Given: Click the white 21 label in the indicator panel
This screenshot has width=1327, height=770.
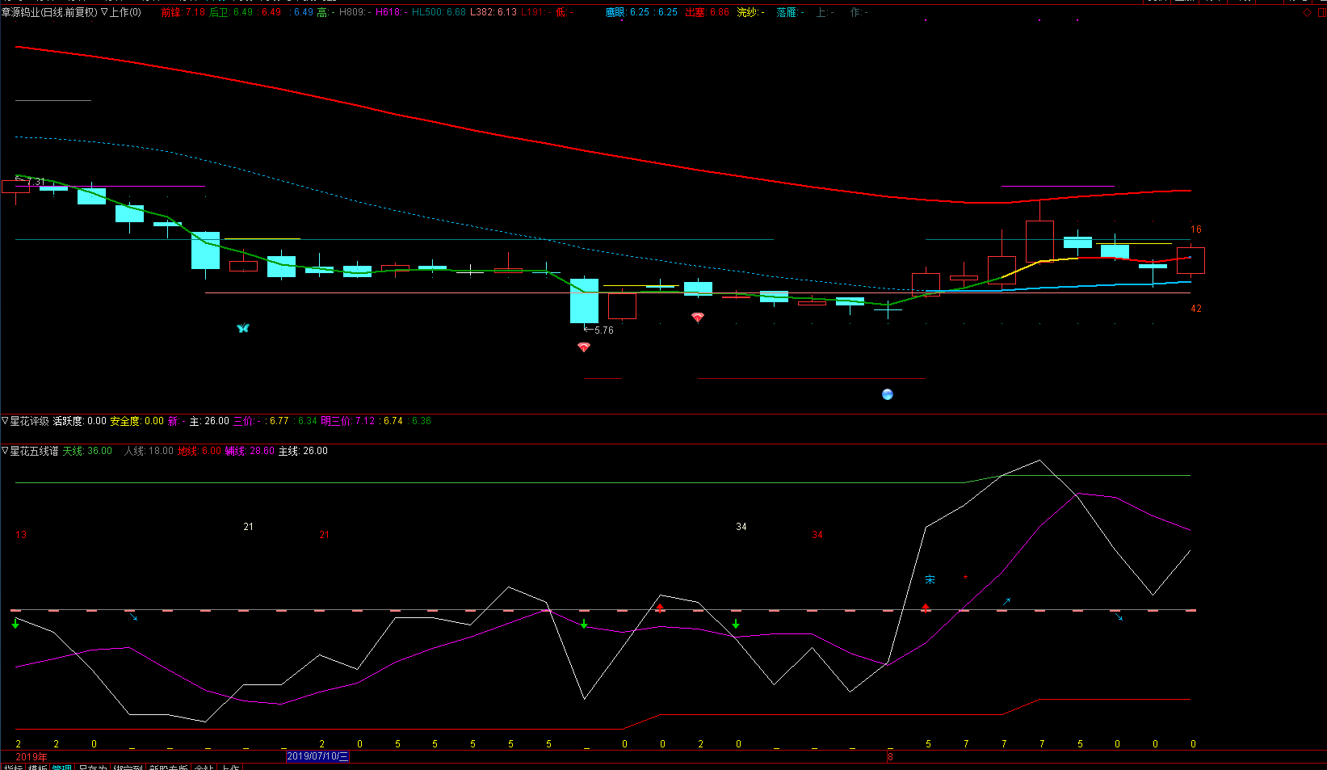Looking at the screenshot, I should point(248,527).
